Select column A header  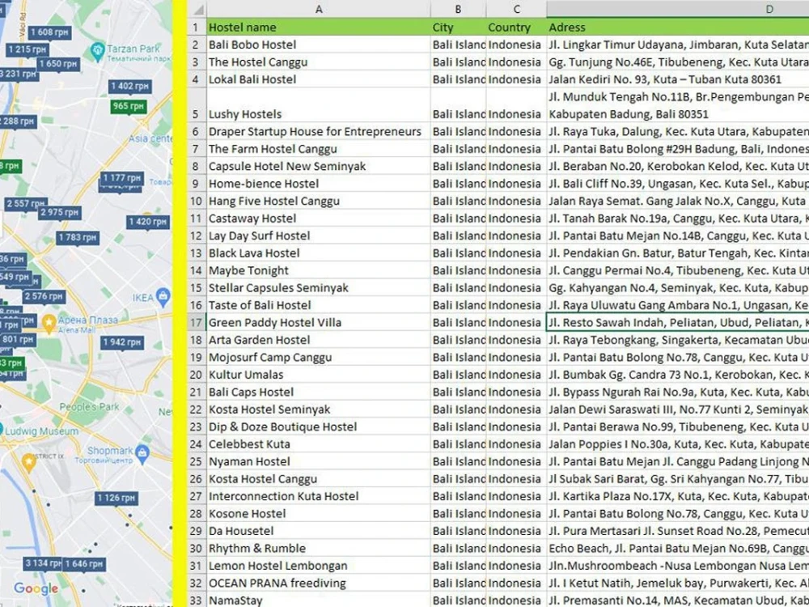[318, 9]
